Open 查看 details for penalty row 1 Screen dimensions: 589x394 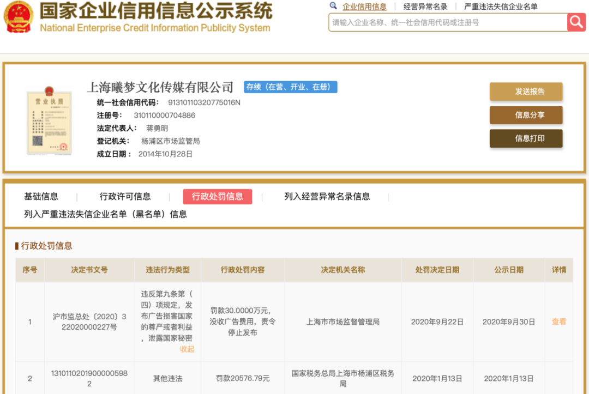tap(558, 322)
